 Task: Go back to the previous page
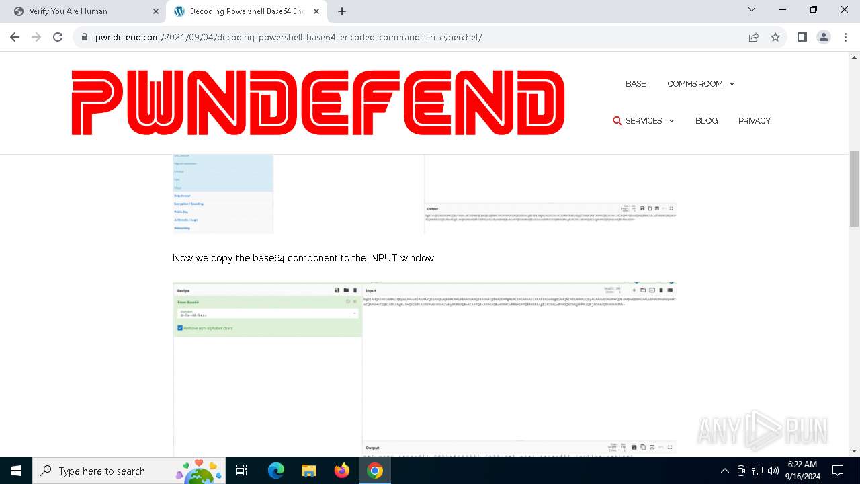pyautogui.click(x=15, y=37)
